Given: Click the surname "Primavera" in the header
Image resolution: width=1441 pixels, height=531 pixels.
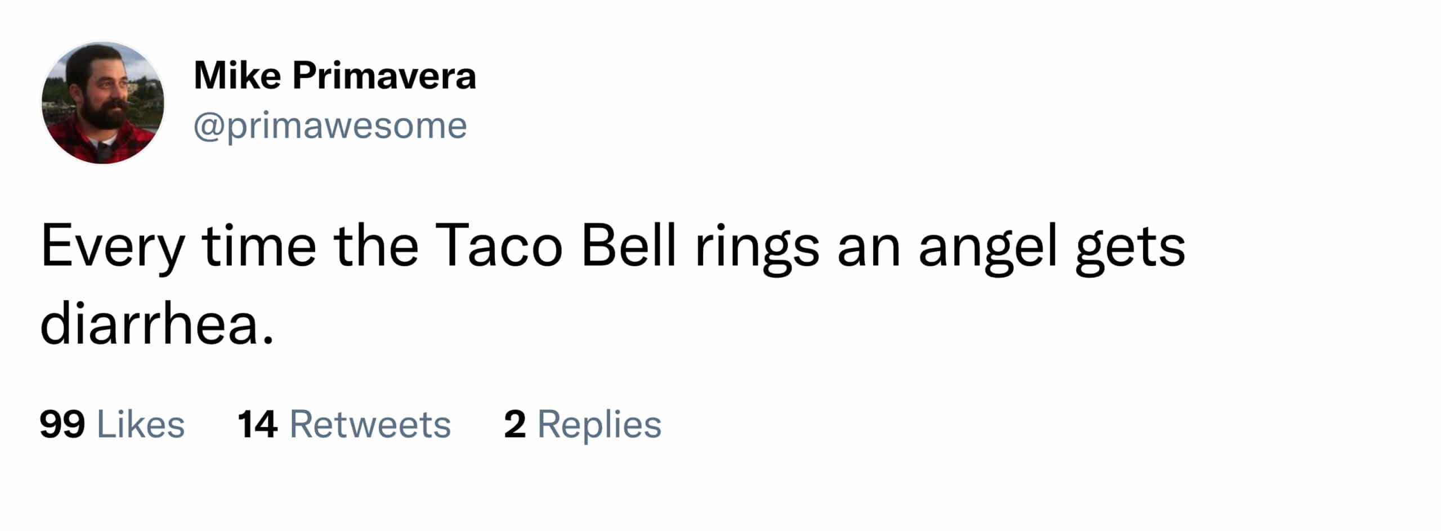Looking at the screenshot, I should coord(384,76).
